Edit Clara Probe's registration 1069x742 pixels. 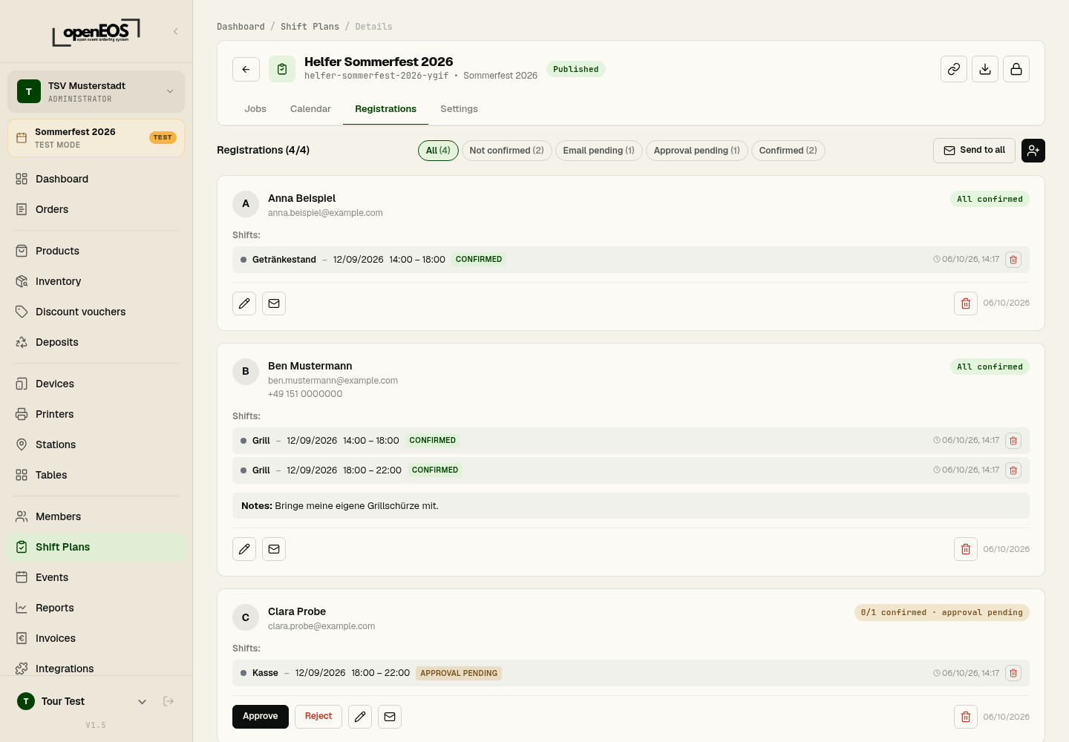[x=360, y=717]
